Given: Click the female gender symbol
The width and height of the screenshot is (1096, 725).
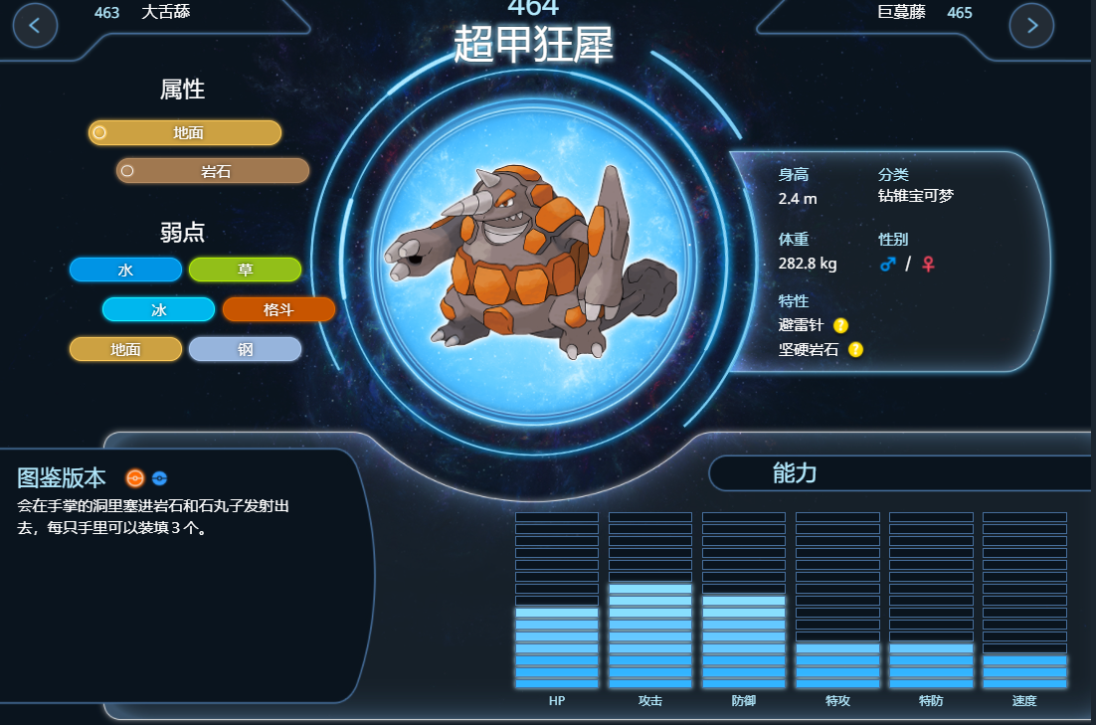Looking at the screenshot, I should click(928, 265).
